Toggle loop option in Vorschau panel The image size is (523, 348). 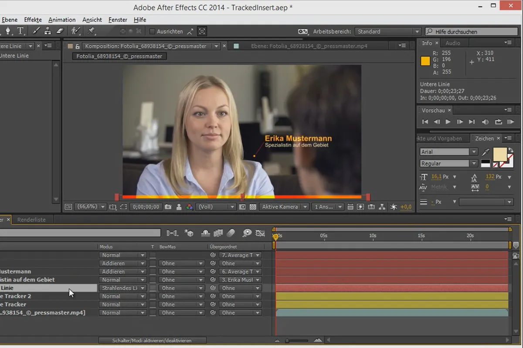pos(498,122)
